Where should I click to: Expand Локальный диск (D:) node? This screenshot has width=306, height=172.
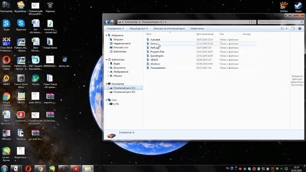[x=109, y=92]
